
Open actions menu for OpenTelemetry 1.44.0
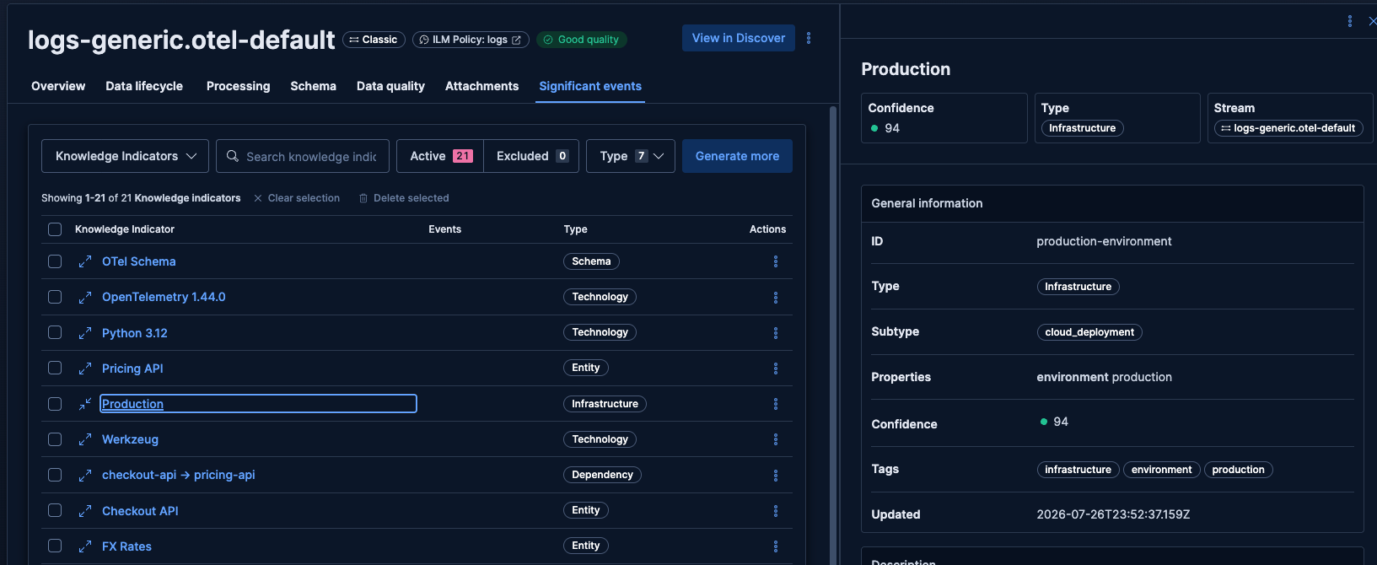tap(776, 298)
